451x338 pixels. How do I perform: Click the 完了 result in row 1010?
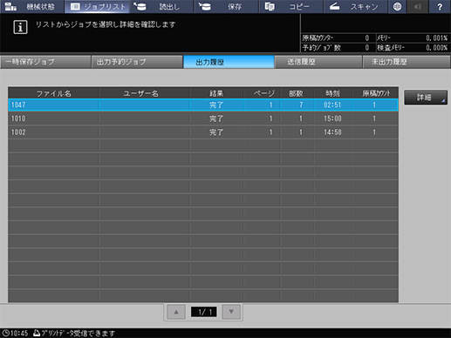pyautogui.click(x=216, y=118)
